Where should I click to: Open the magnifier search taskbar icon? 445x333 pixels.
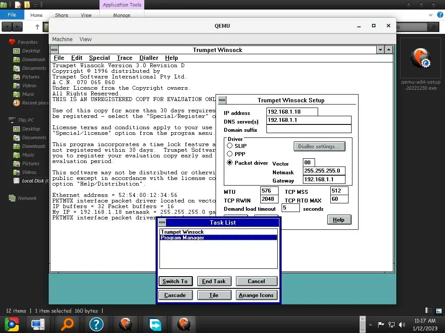(67, 324)
